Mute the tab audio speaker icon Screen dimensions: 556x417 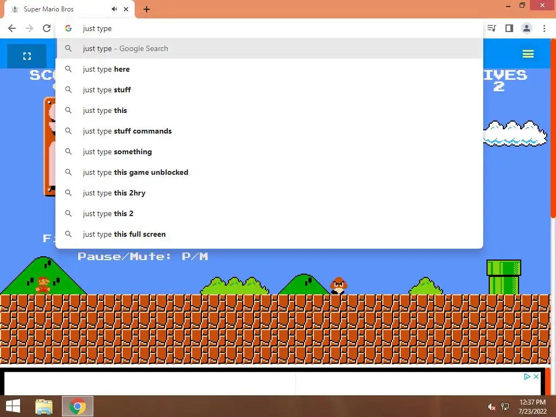pyautogui.click(x=114, y=9)
